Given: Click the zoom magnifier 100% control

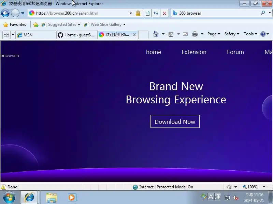Looking at the screenshot, I should pos(250,187).
